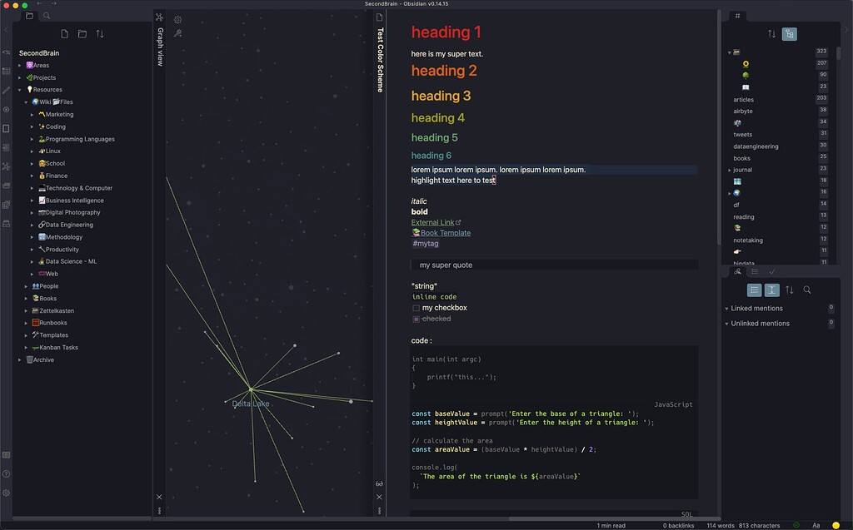Click the #mytag tag

coord(426,244)
